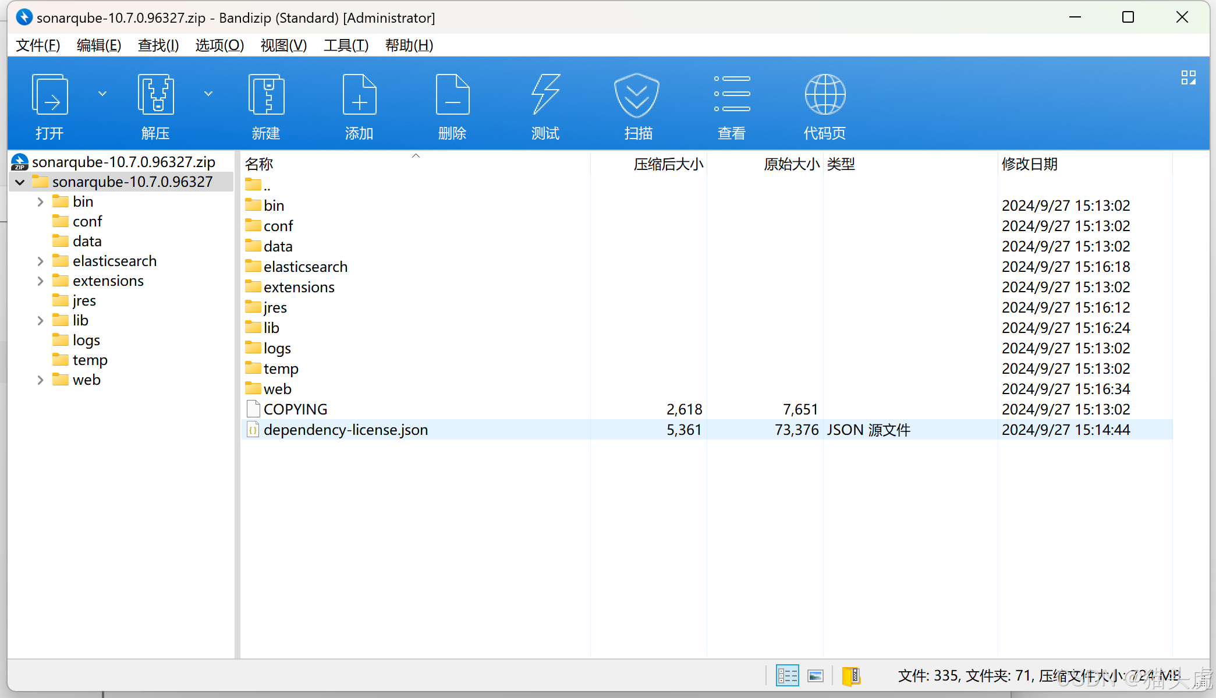Viewport: 1216px width, 698px height.
Task: Enable detailed list view in the status bar
Action: tap(787, 676)
